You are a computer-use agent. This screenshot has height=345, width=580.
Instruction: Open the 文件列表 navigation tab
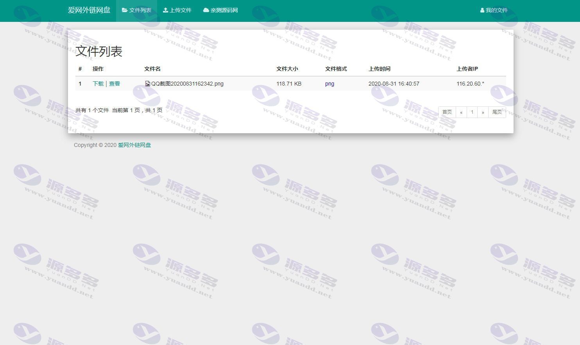(136, 11)
